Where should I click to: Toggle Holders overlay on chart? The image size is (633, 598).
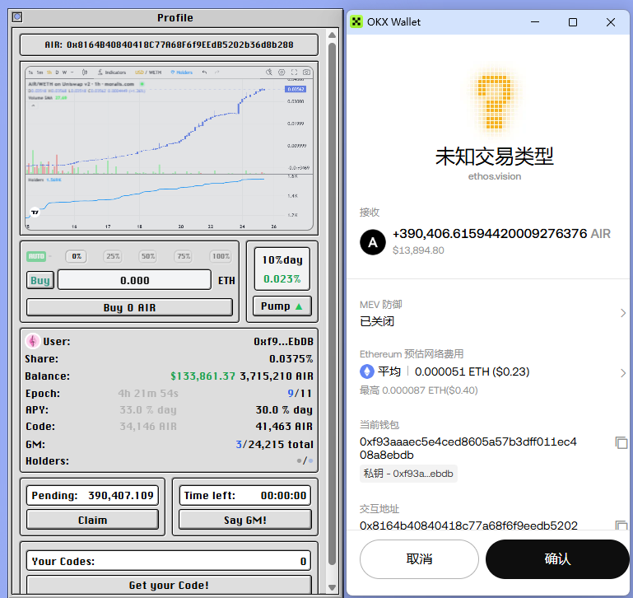tap(181, 72)
